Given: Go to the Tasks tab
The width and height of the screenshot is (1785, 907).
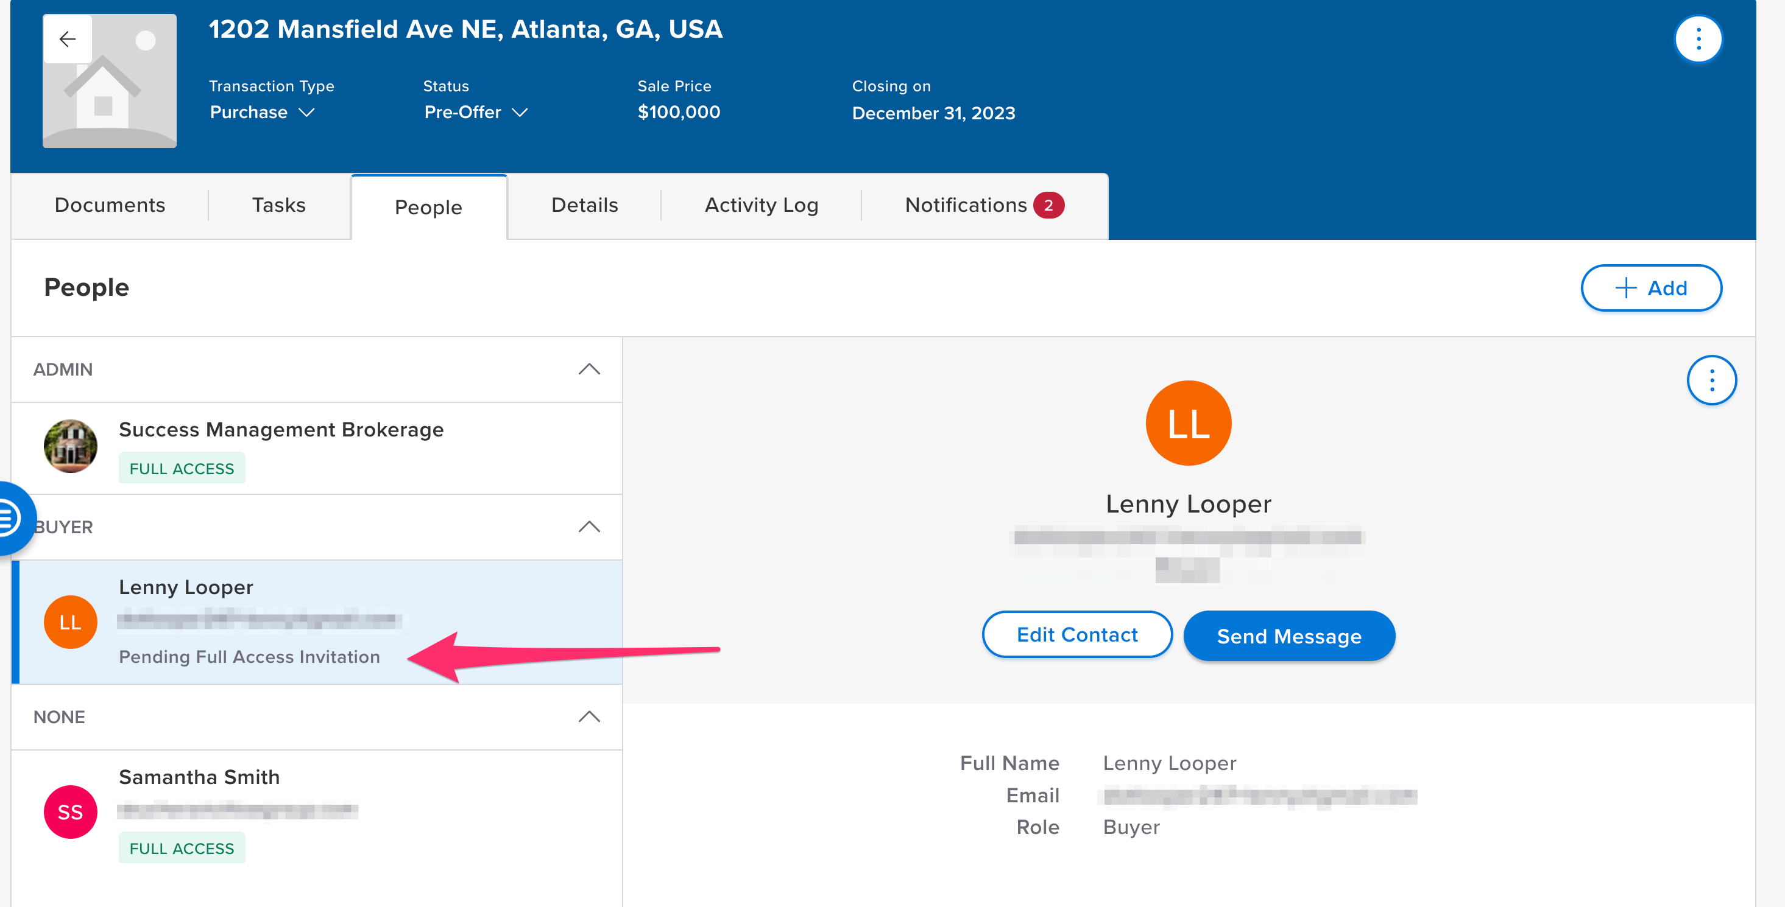Looking at the screenshot, I should pos(278,206).
